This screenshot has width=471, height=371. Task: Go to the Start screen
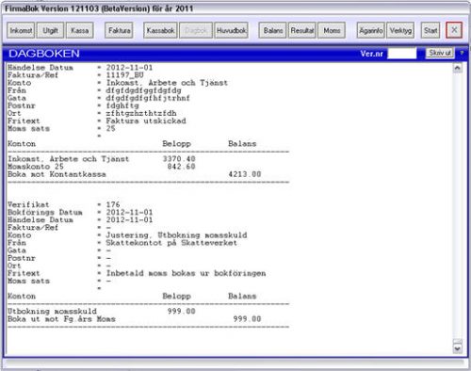tap(430, 30)
